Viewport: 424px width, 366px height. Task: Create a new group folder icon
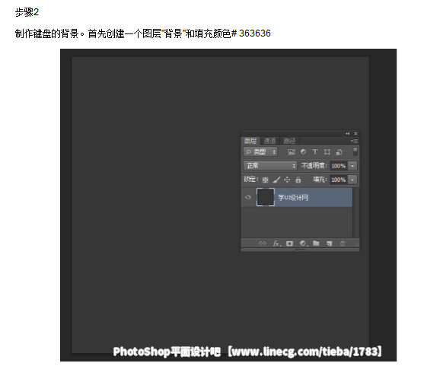coord(316,243)
